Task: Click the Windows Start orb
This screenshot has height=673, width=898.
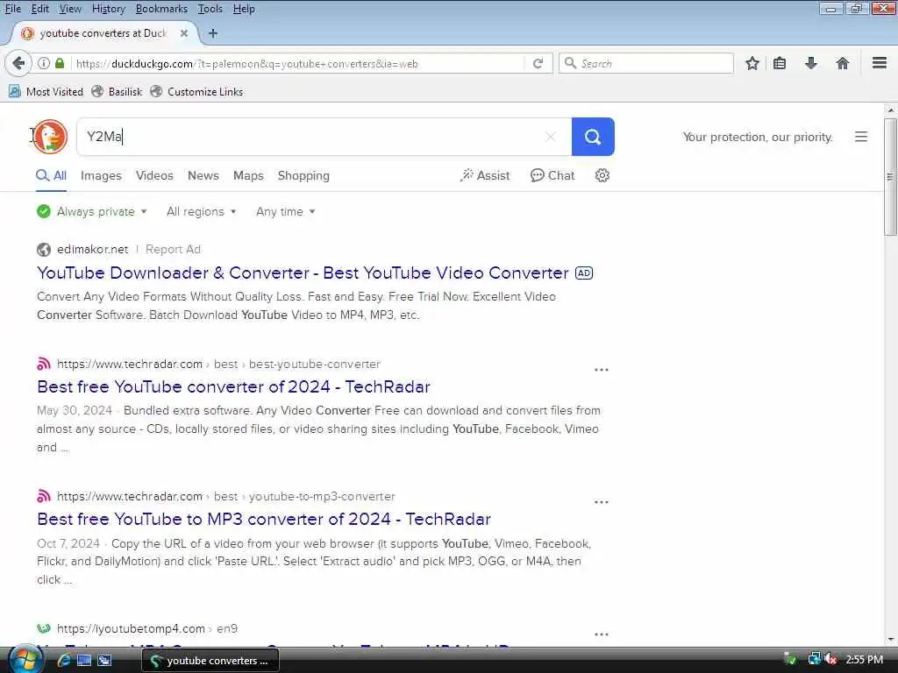Action: click(x=25, y=660)
